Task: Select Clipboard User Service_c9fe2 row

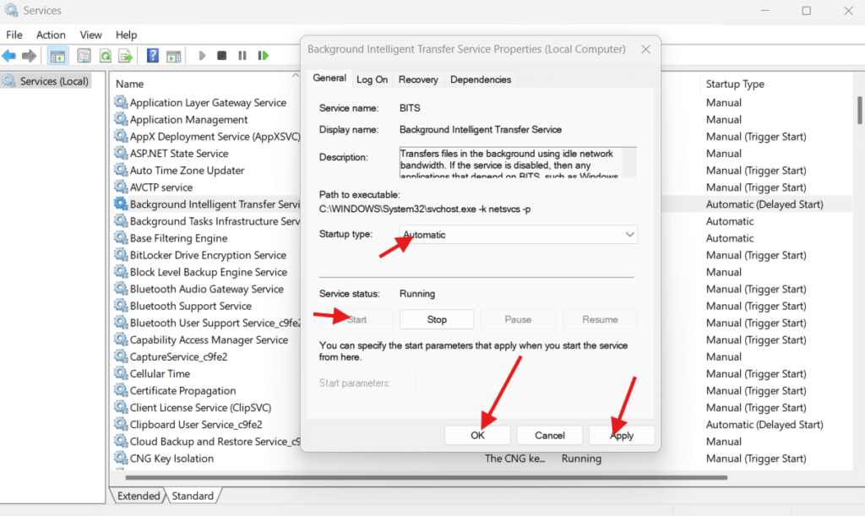Action: pyautogui.click(x=196, y=425)
